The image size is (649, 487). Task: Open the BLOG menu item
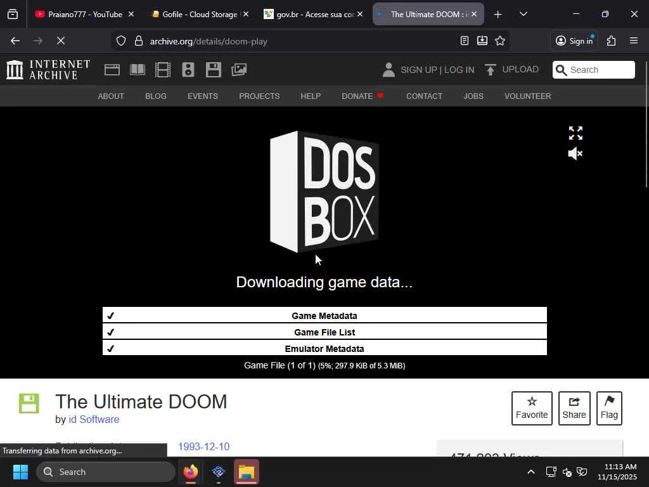156,96
